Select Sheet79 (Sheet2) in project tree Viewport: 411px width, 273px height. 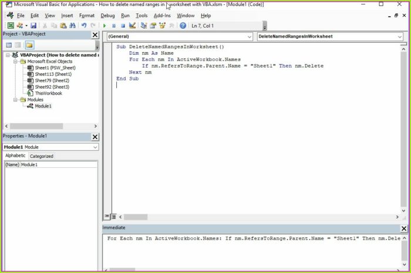pyautogui.click(x=52, y=80)
